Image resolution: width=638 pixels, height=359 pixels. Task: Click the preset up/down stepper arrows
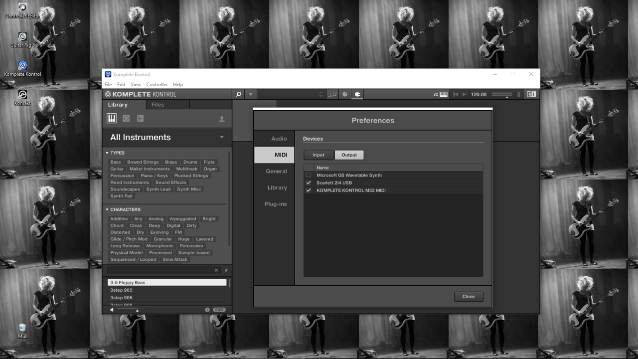click(321, 94)
